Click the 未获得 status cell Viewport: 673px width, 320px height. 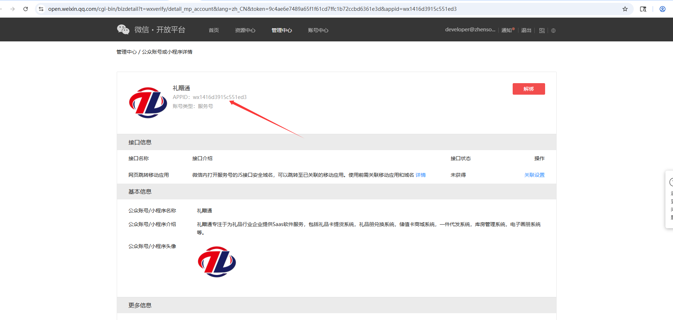click(458, 175)
